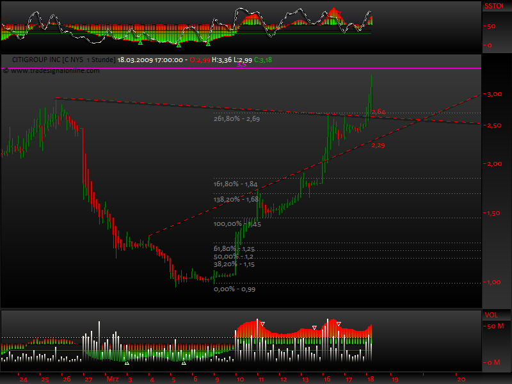The image size is (512, 384).
Task: Click the 0 M volume axis label
Action: click(493, 362)
